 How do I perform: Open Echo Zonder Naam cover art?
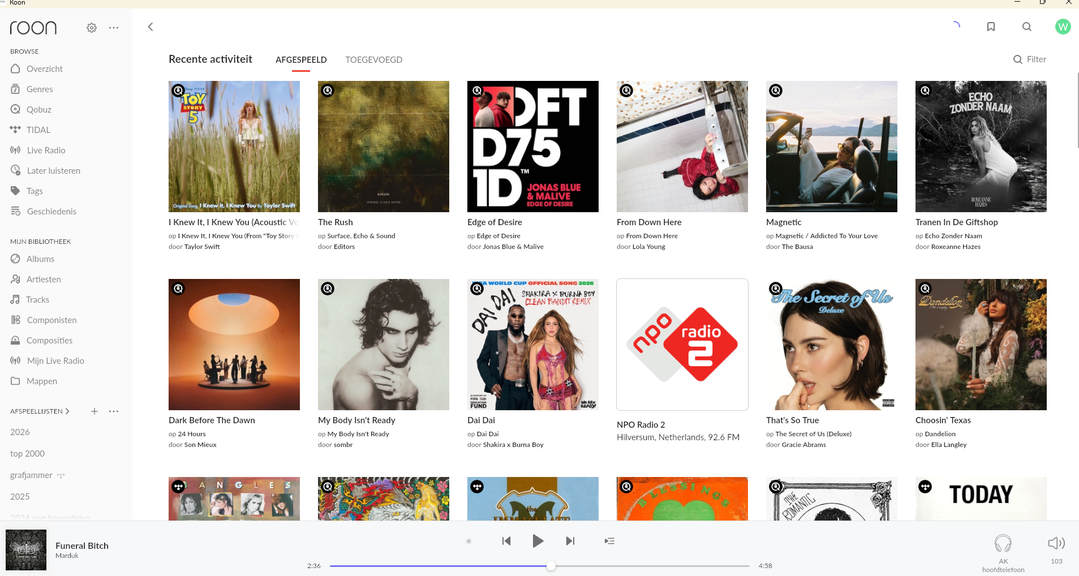tap(981, 147)
